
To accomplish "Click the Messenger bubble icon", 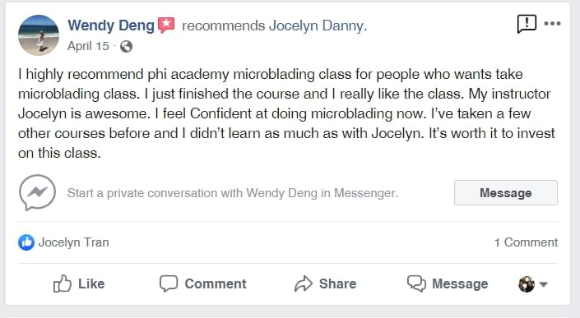I will (37, 192).
